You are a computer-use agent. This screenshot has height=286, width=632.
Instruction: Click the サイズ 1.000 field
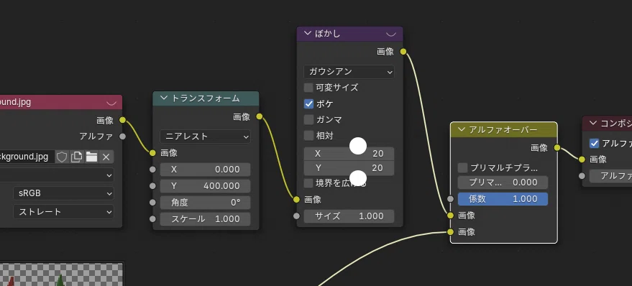pos(349,216)
